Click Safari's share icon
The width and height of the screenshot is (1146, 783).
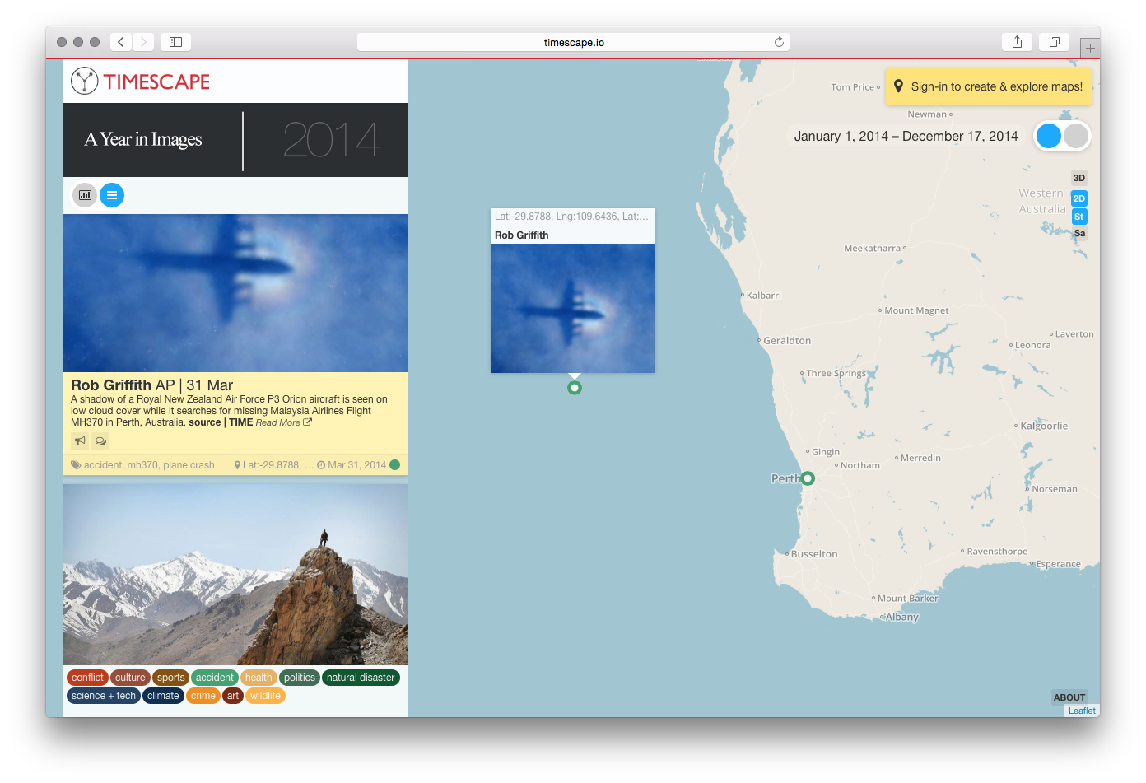1017,42
